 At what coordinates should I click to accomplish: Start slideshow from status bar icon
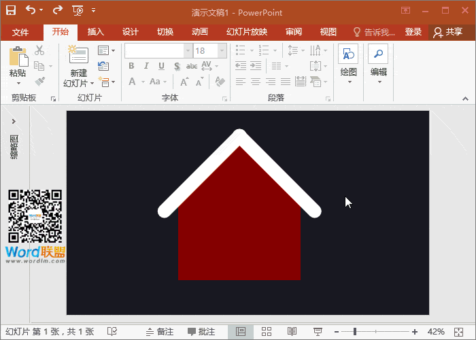pos(317,331)
